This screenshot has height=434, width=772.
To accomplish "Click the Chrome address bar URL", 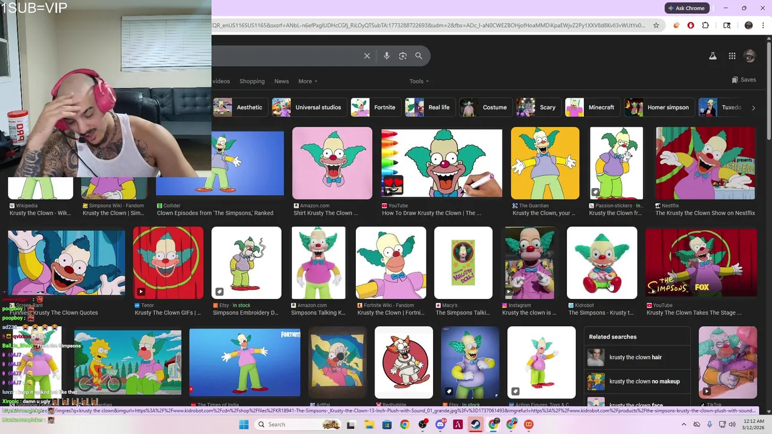I will point(428,25).
